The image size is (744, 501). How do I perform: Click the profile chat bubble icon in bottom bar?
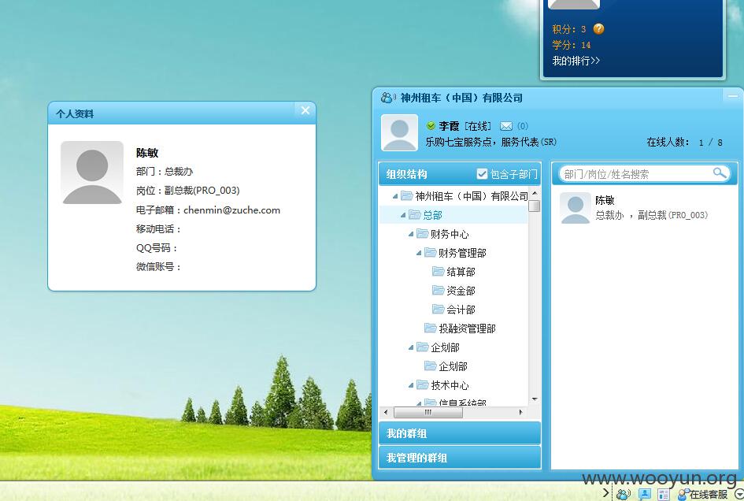[644, 495]
